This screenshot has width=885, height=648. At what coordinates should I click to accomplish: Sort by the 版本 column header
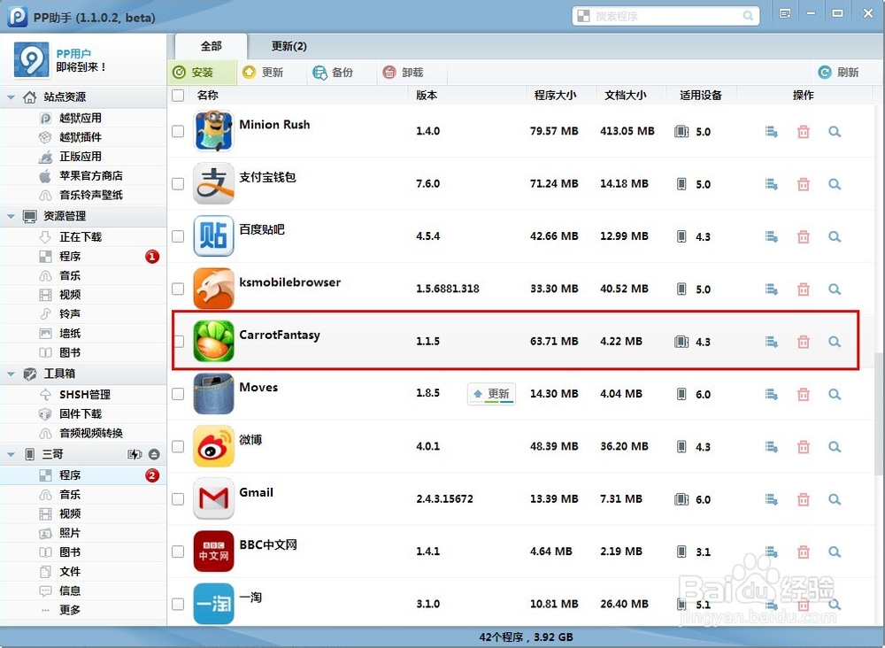pos(427,96)
